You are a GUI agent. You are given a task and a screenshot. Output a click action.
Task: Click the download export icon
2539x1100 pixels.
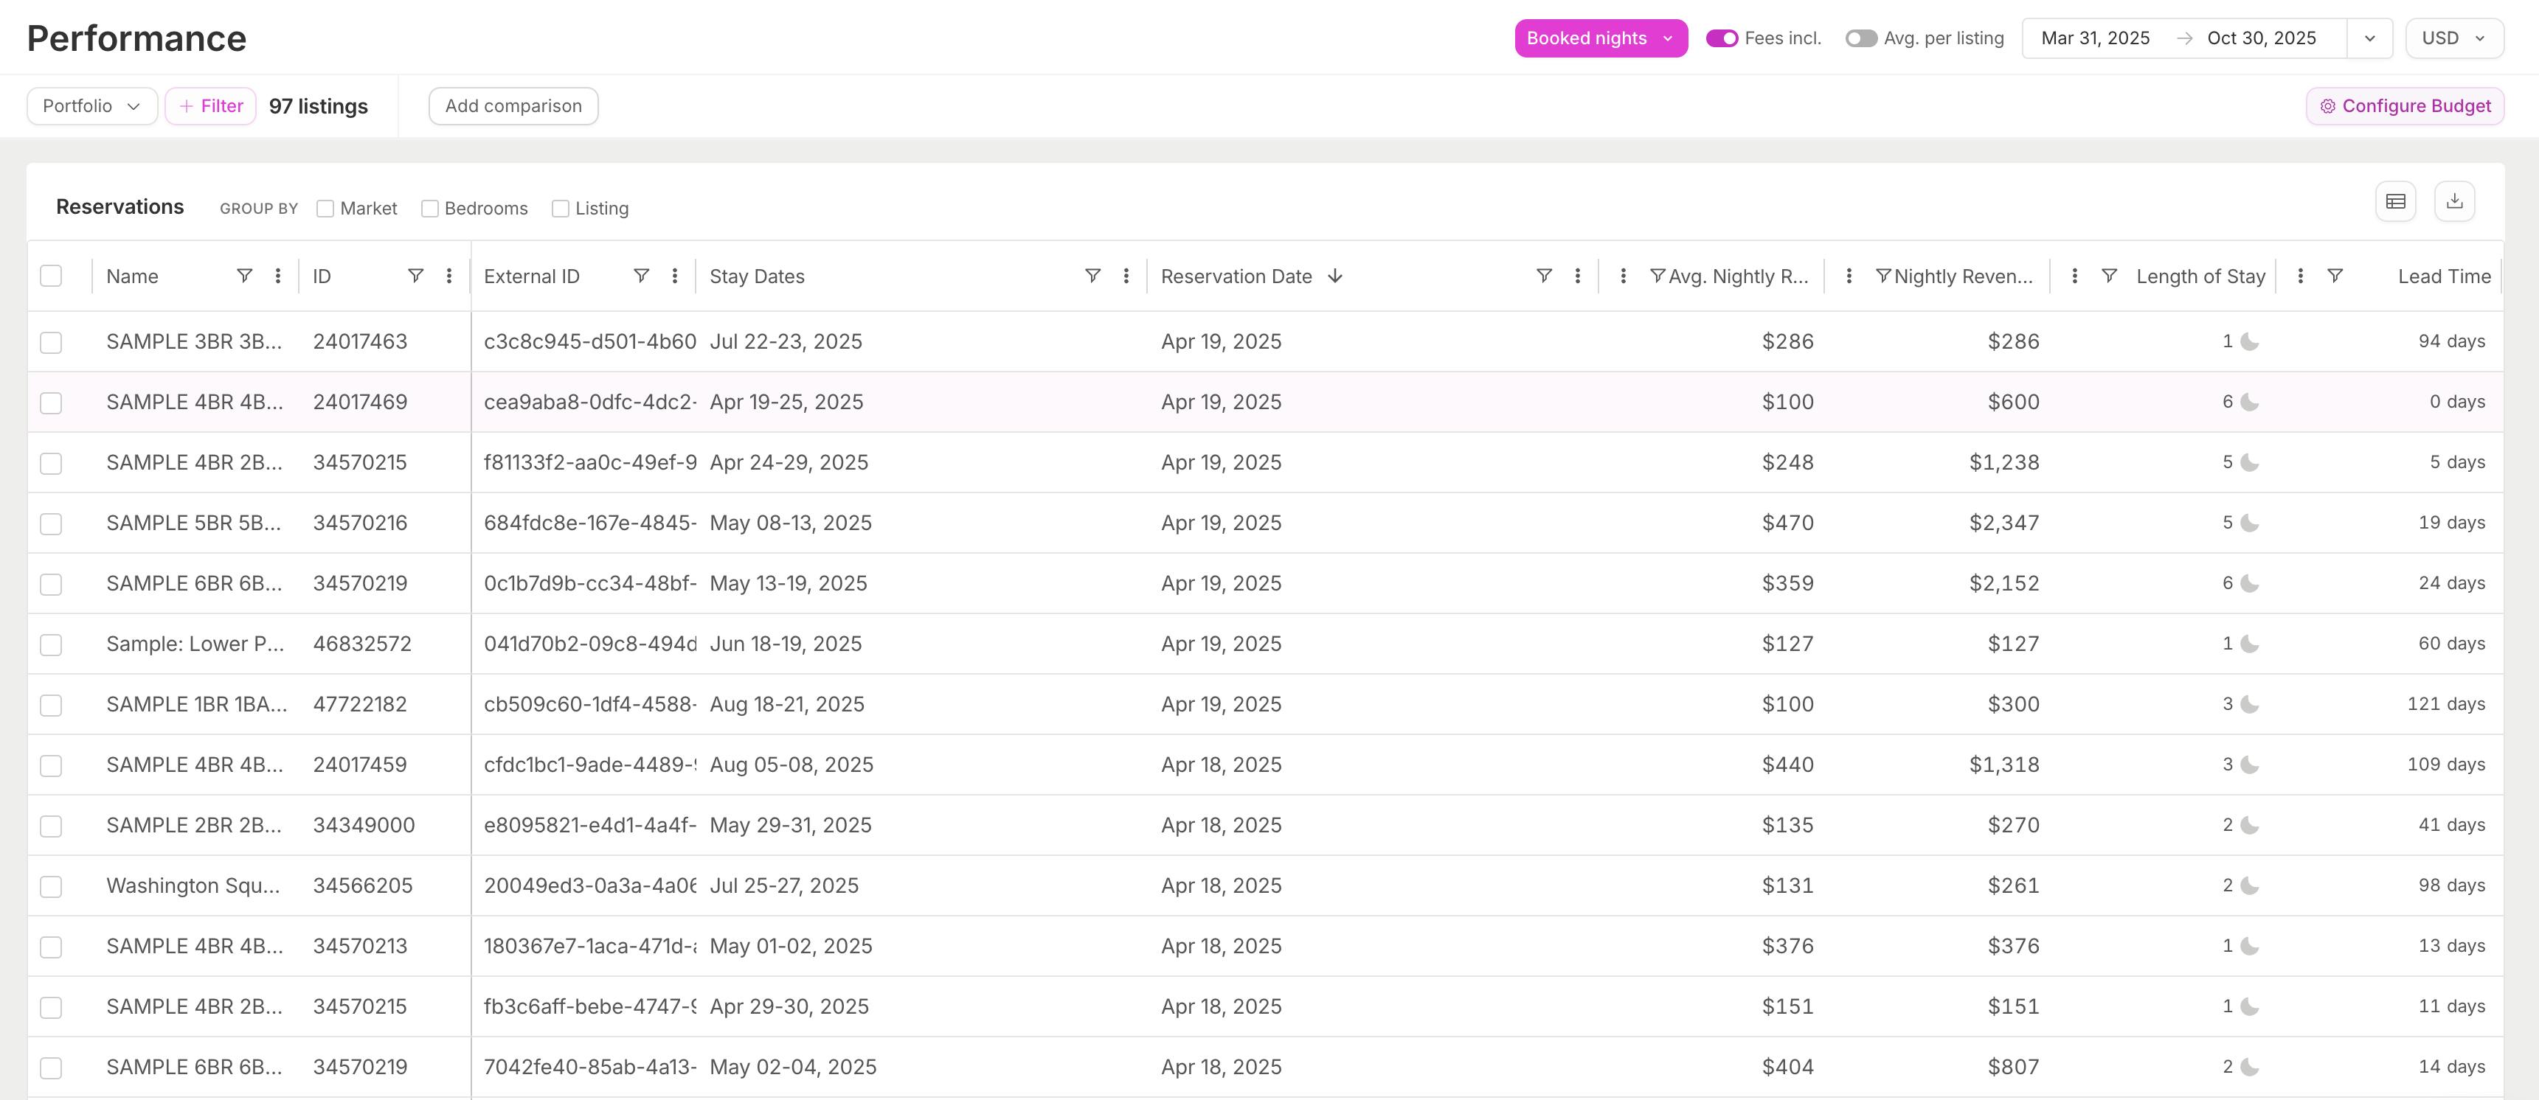tap(2454, 201)
